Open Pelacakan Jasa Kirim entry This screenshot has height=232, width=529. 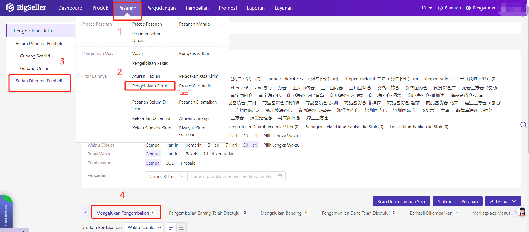pyautogui.click(x=199, y=76)
